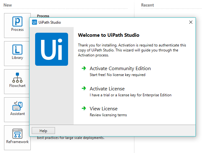Open the Activate License option
Viewport: 202px width, 153px height.
[107, 88]
